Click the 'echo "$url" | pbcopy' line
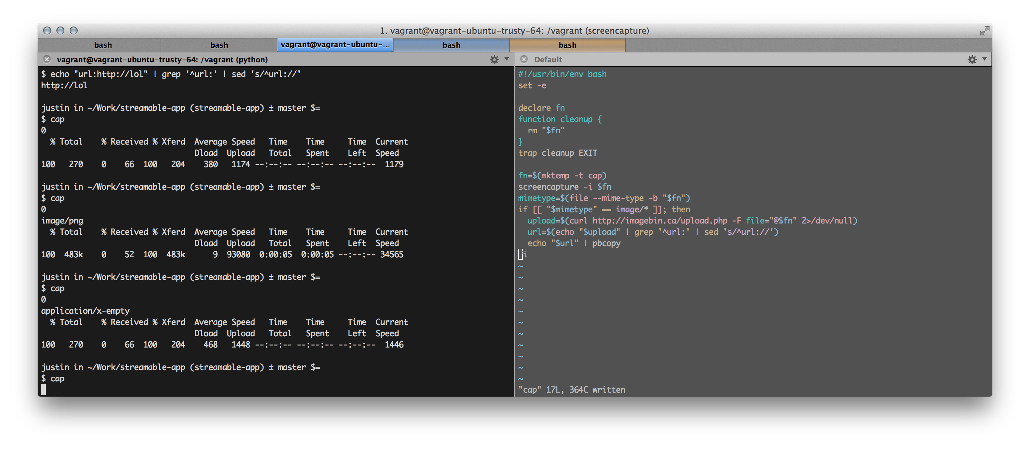Screen dimensions: 1030x449 pos(574,243)
